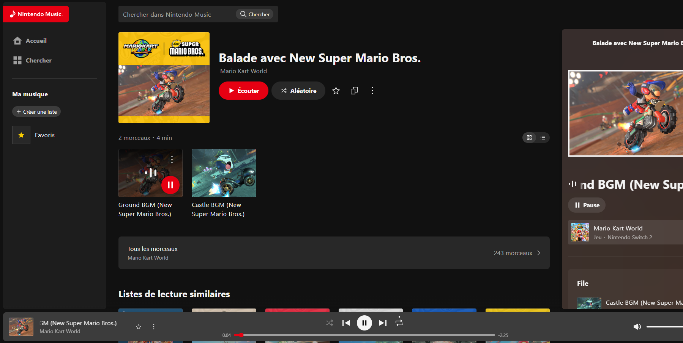Shuffle the playlist with Aléatoire
Screen dimensions: 683x343
click(x=298, y=91)
